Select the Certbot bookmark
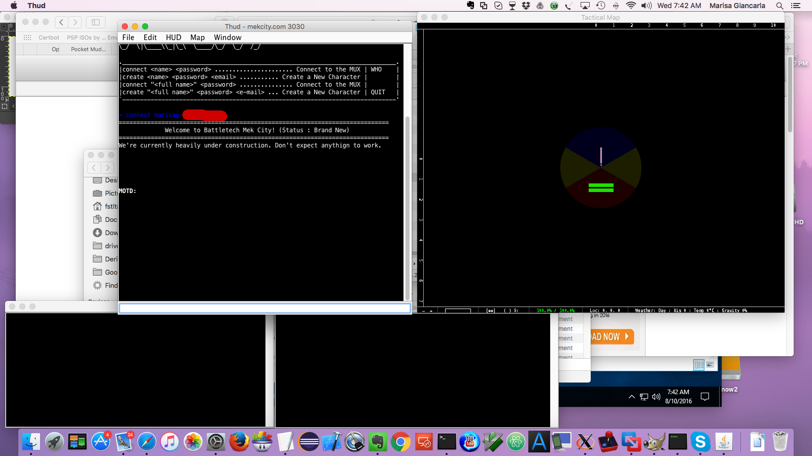 [49, 37]
